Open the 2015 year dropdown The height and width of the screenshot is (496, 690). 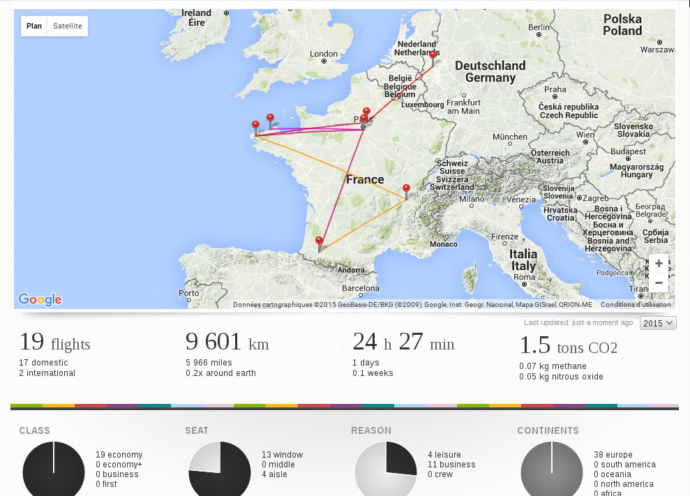tap(658, 323)
